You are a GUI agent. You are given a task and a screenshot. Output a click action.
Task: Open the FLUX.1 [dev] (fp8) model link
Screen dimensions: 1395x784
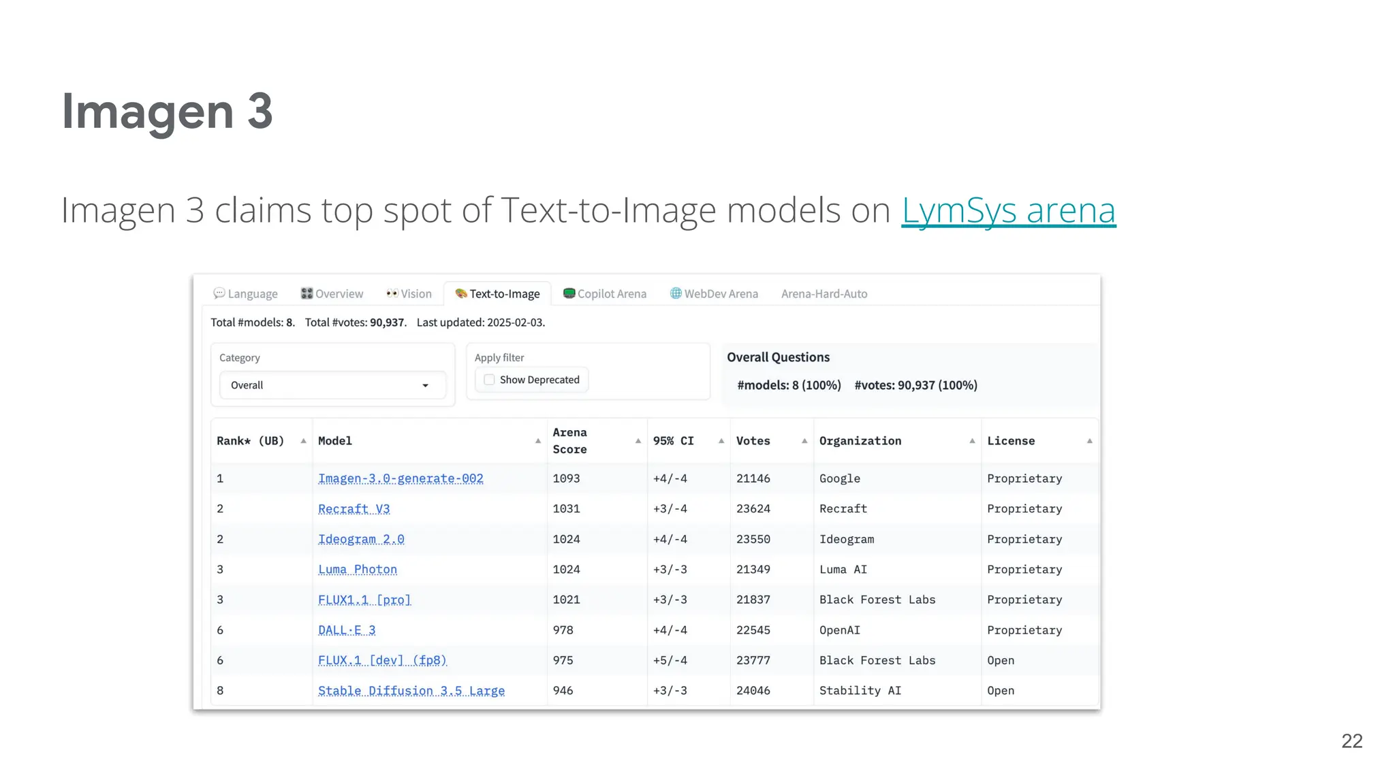[382, 660]
